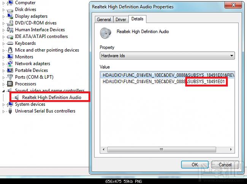
Task: Click the Portable Devices icon
Action: (x=10, y=70)
